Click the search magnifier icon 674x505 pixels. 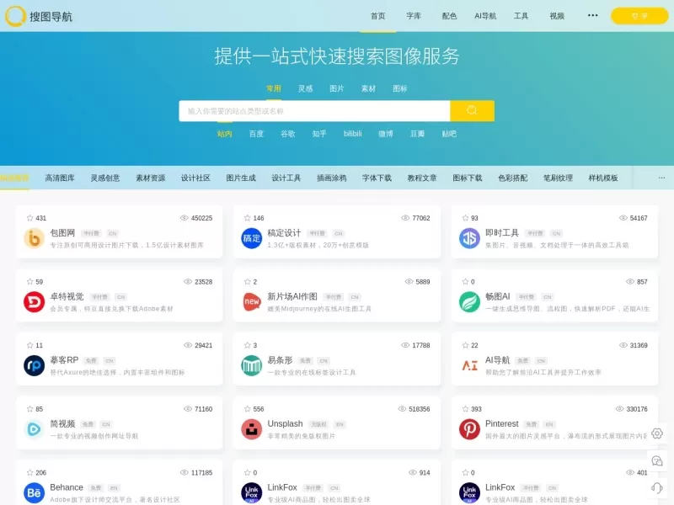pos(471,110)
